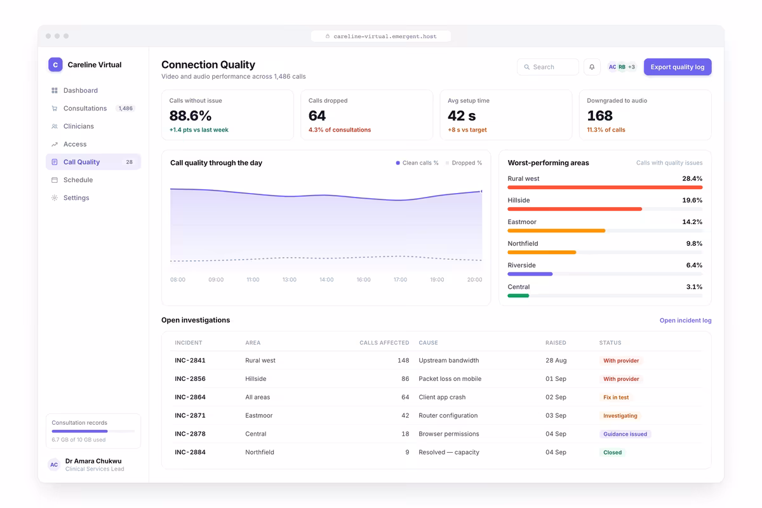Screen dimensions: 762x508
Task: Click the Eastmoor orange bar
Action: pos(556,231)
